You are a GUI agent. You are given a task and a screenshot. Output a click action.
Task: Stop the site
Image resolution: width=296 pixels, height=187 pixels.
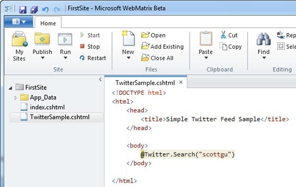tap(90, 46)
